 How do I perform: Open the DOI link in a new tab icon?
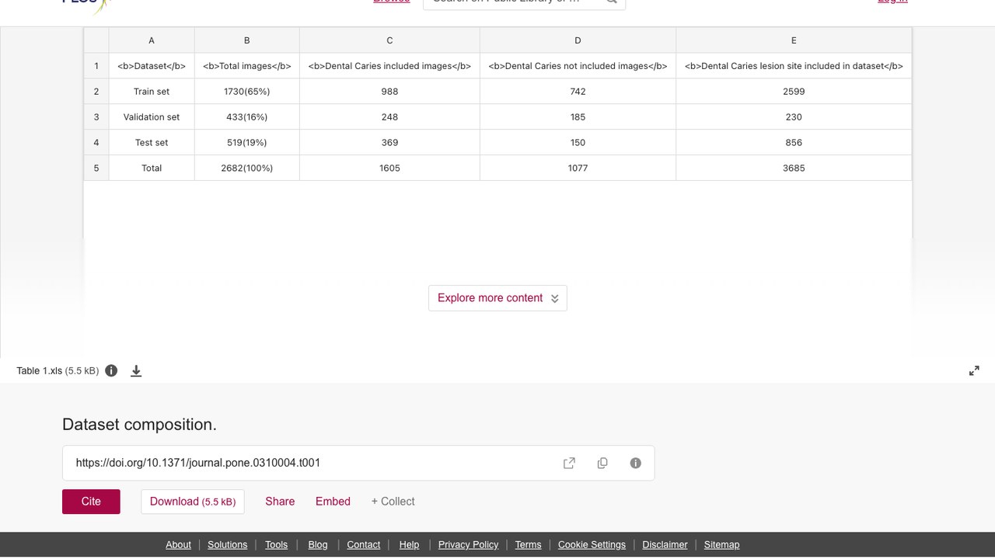[x=569, y=463]
